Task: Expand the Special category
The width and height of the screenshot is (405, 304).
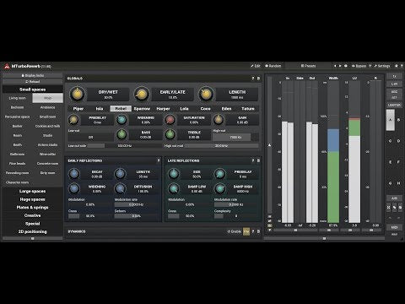Action: click(x=33, y=224)
